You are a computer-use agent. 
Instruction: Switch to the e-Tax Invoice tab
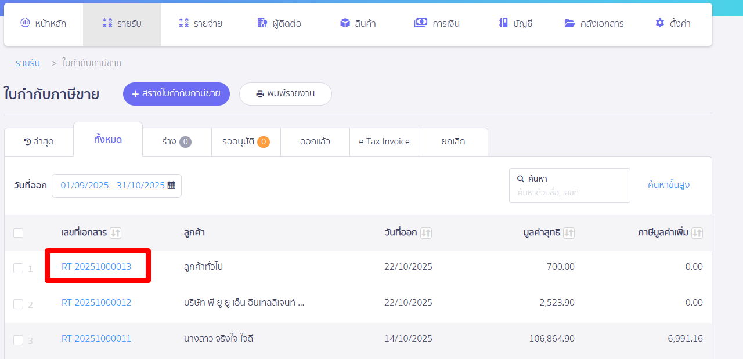point(384,141)
